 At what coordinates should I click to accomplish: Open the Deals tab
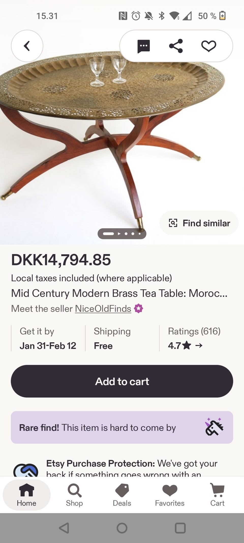pyautogui.click(x=122, y=495)
